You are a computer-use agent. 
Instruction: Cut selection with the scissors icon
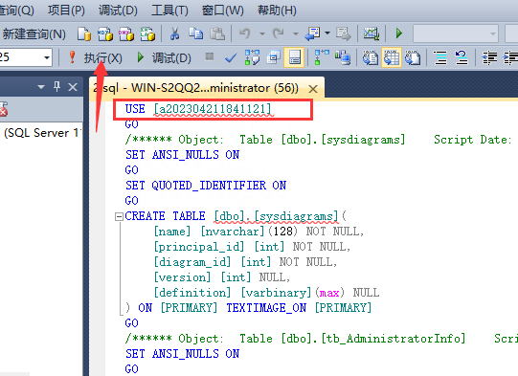[174, 33]
